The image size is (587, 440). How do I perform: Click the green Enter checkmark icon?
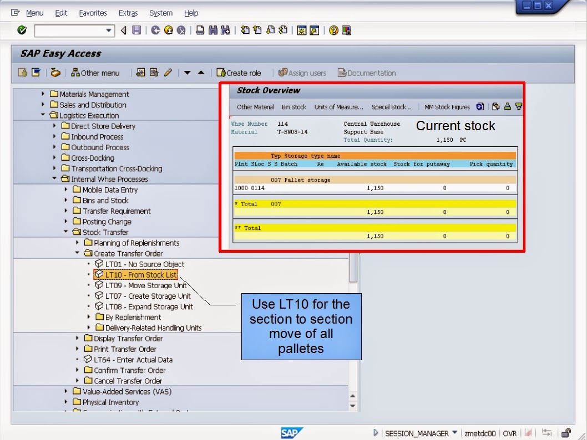pos(22,30)
